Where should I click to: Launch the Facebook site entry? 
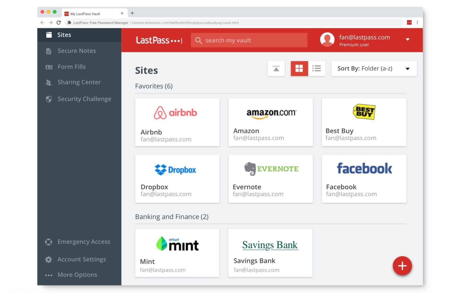364,179
